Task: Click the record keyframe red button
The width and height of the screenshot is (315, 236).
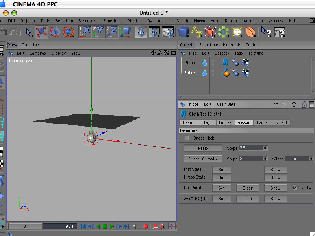Action: 146,226
